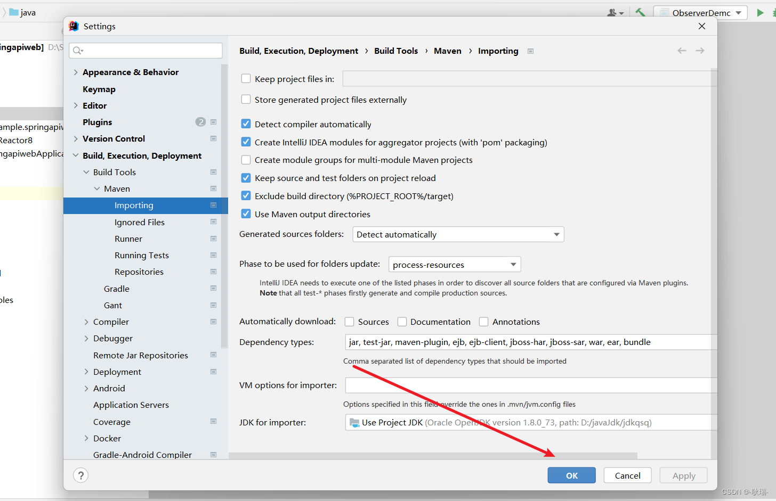Click the project-level icon beside Remote Jar Repositories
This screenshot has width=776, height=501.
click(213, 355)
